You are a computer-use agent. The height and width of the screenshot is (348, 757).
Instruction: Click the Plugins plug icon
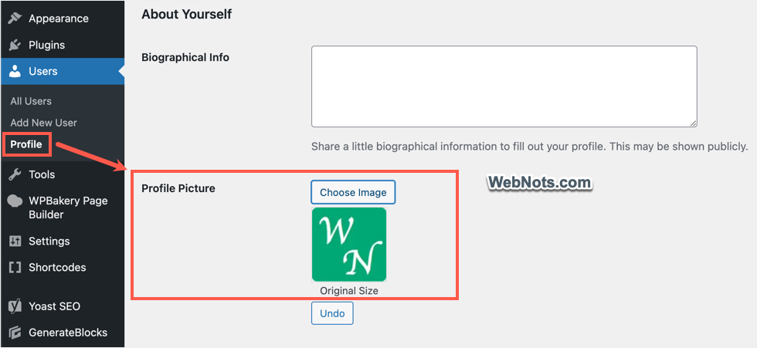tap(15, 45)
